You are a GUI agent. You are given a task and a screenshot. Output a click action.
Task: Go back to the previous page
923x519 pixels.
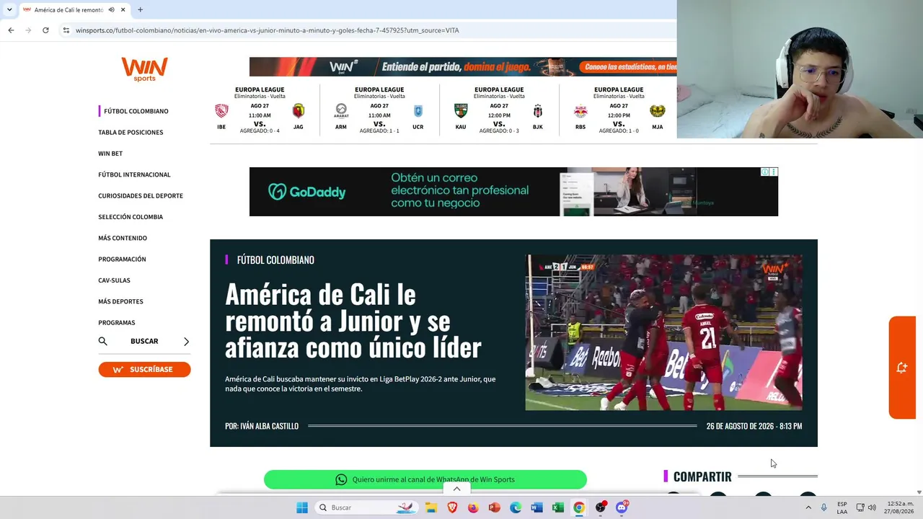[x=11, y=30]
